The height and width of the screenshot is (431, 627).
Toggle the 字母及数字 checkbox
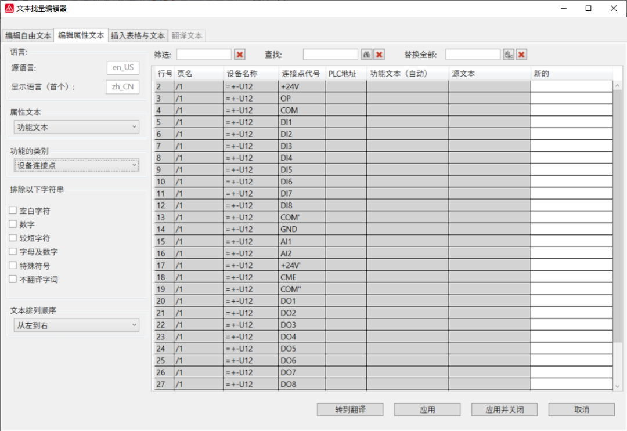click(x=13, y=252)
